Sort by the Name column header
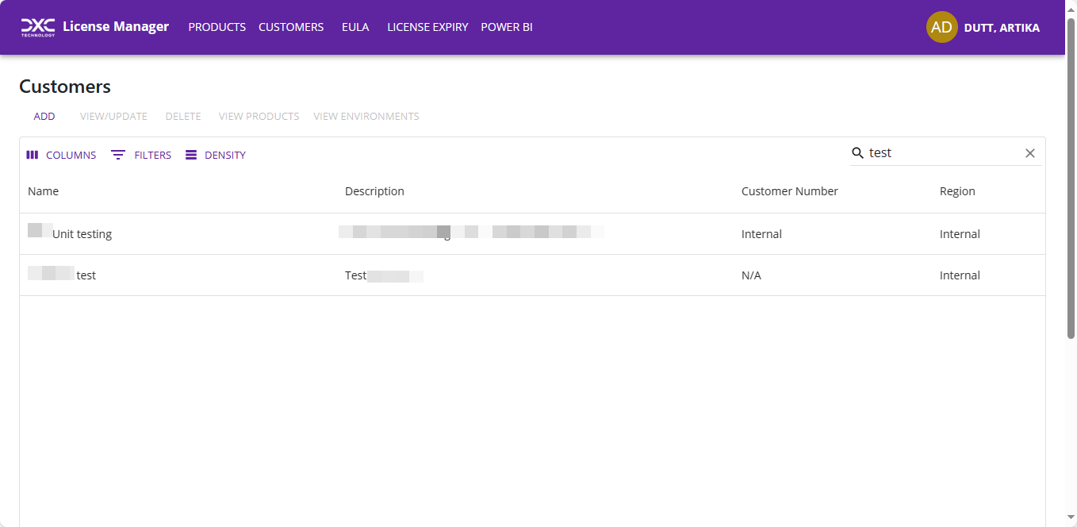Screen dimensions: 1077x527 (43, 191)
